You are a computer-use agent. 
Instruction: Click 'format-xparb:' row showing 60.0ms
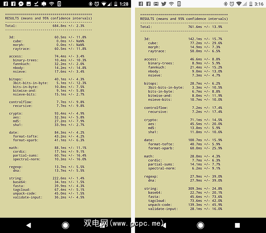[185, 148]
